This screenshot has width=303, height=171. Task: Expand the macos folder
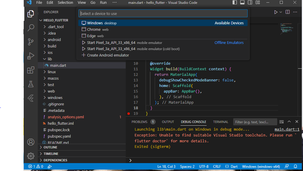tap(82, 78)
